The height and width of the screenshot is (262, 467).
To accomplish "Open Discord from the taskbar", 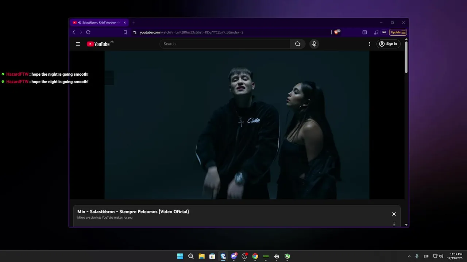I will [234, 256].
